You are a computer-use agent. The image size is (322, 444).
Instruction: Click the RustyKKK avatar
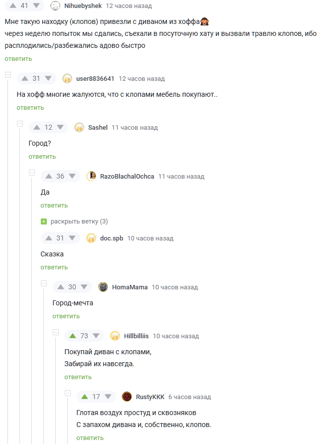click(x=127, y=397)
